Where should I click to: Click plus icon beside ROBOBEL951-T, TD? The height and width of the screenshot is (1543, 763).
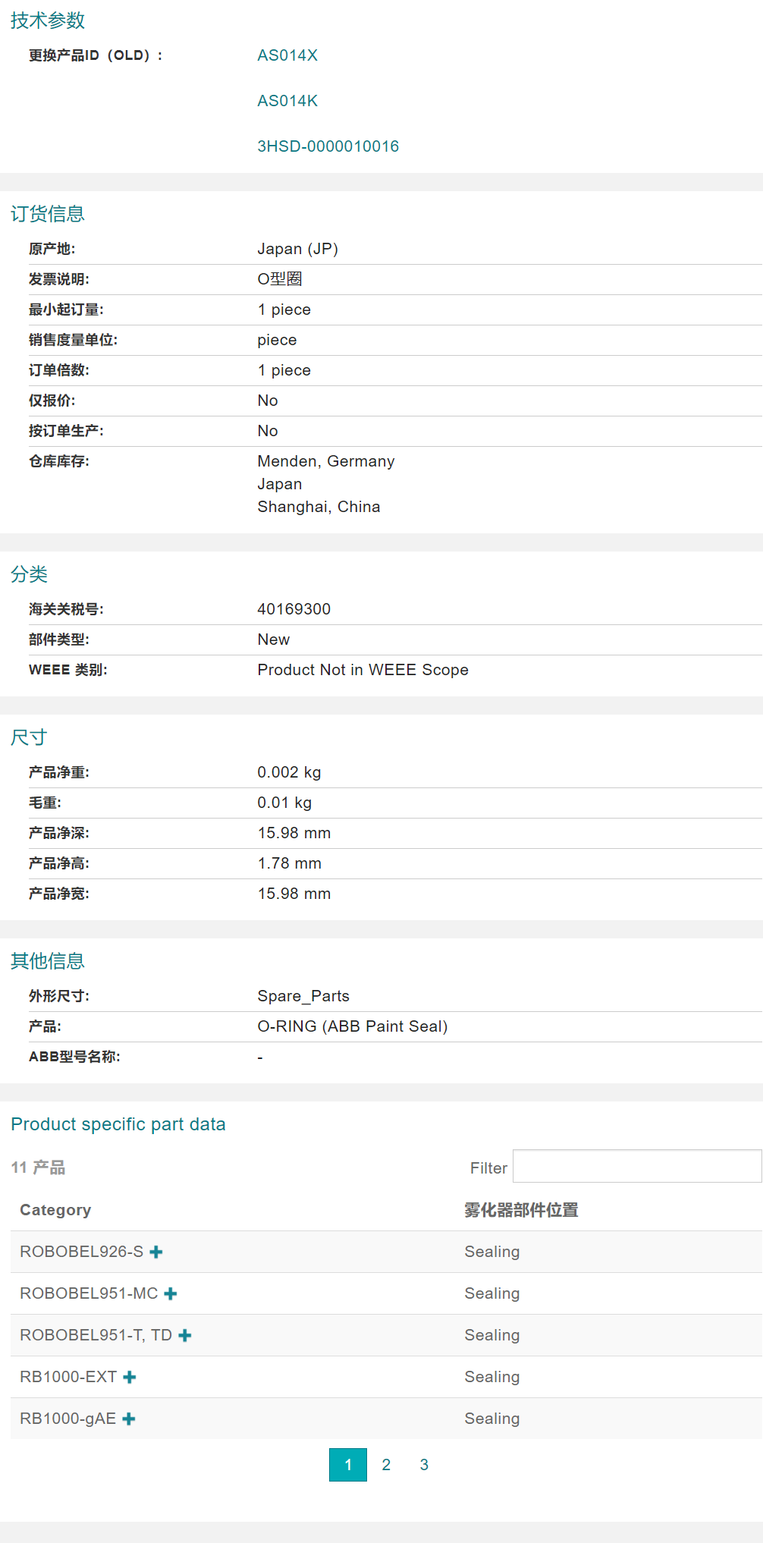(185, 1335)
